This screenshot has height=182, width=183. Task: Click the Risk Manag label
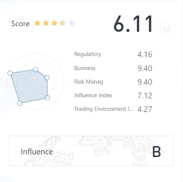tap(89, 82)
